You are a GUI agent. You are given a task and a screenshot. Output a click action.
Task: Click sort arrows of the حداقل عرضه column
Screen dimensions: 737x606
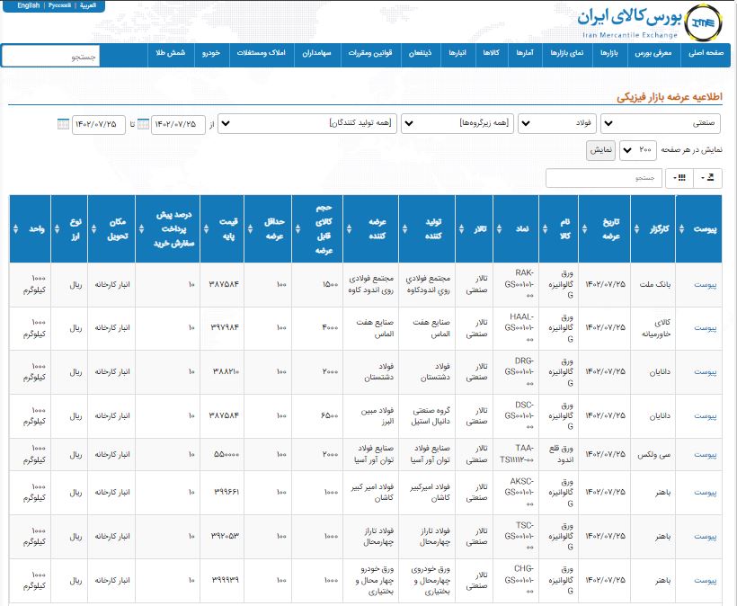(250, 229)
